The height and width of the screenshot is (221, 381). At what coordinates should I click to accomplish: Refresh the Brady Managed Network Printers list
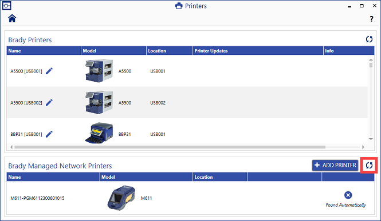point(369,166)
